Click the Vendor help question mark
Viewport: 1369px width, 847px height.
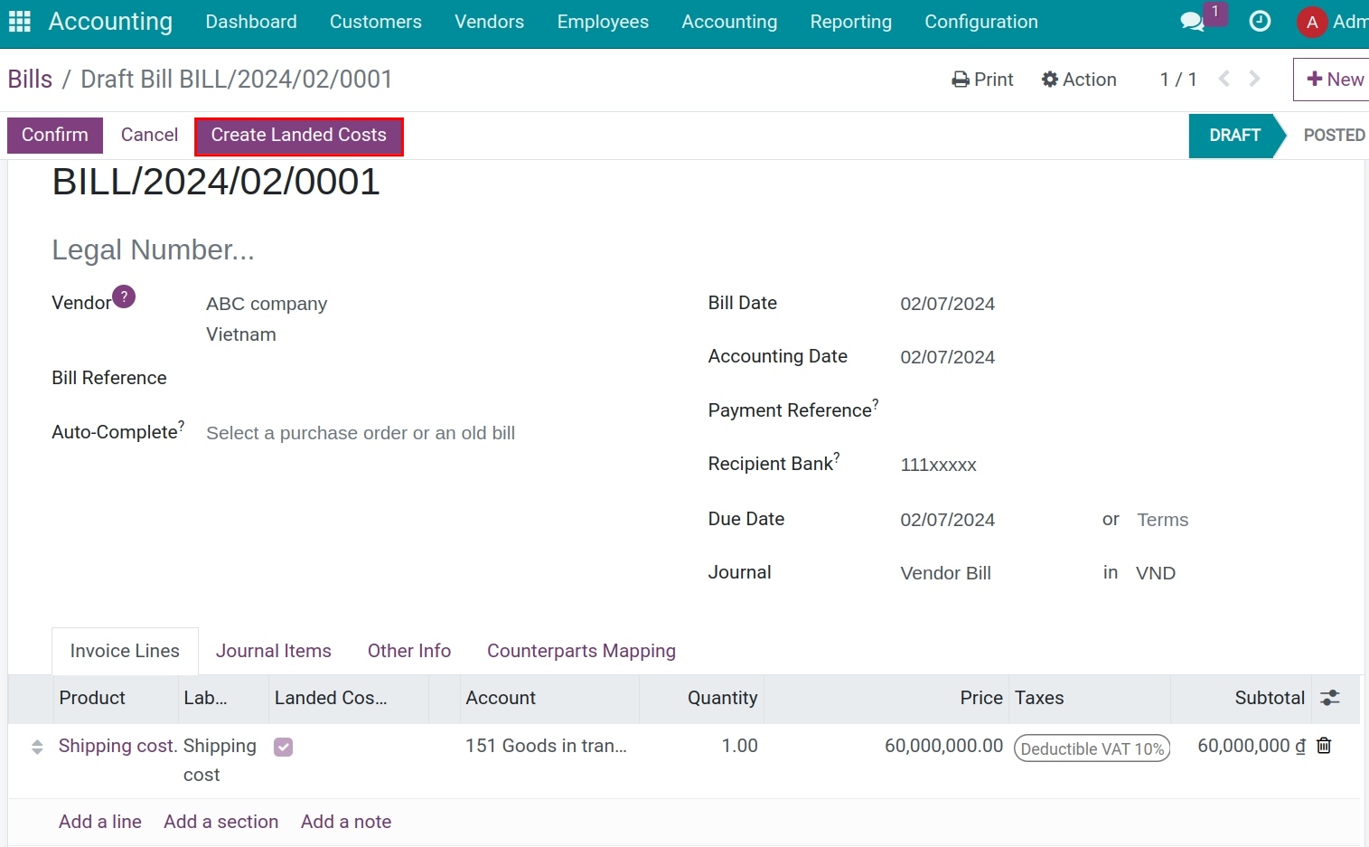coord(124,296)
